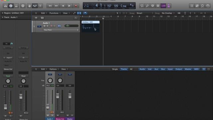The image size is (213, 120).
Task: Select the Untitled_1#01 audio region
Action: pyautogui.click(x=91, y=26)
